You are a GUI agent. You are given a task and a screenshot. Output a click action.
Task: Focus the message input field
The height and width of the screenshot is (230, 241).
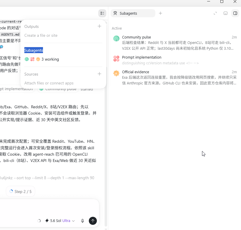click(x=49, y=208)
